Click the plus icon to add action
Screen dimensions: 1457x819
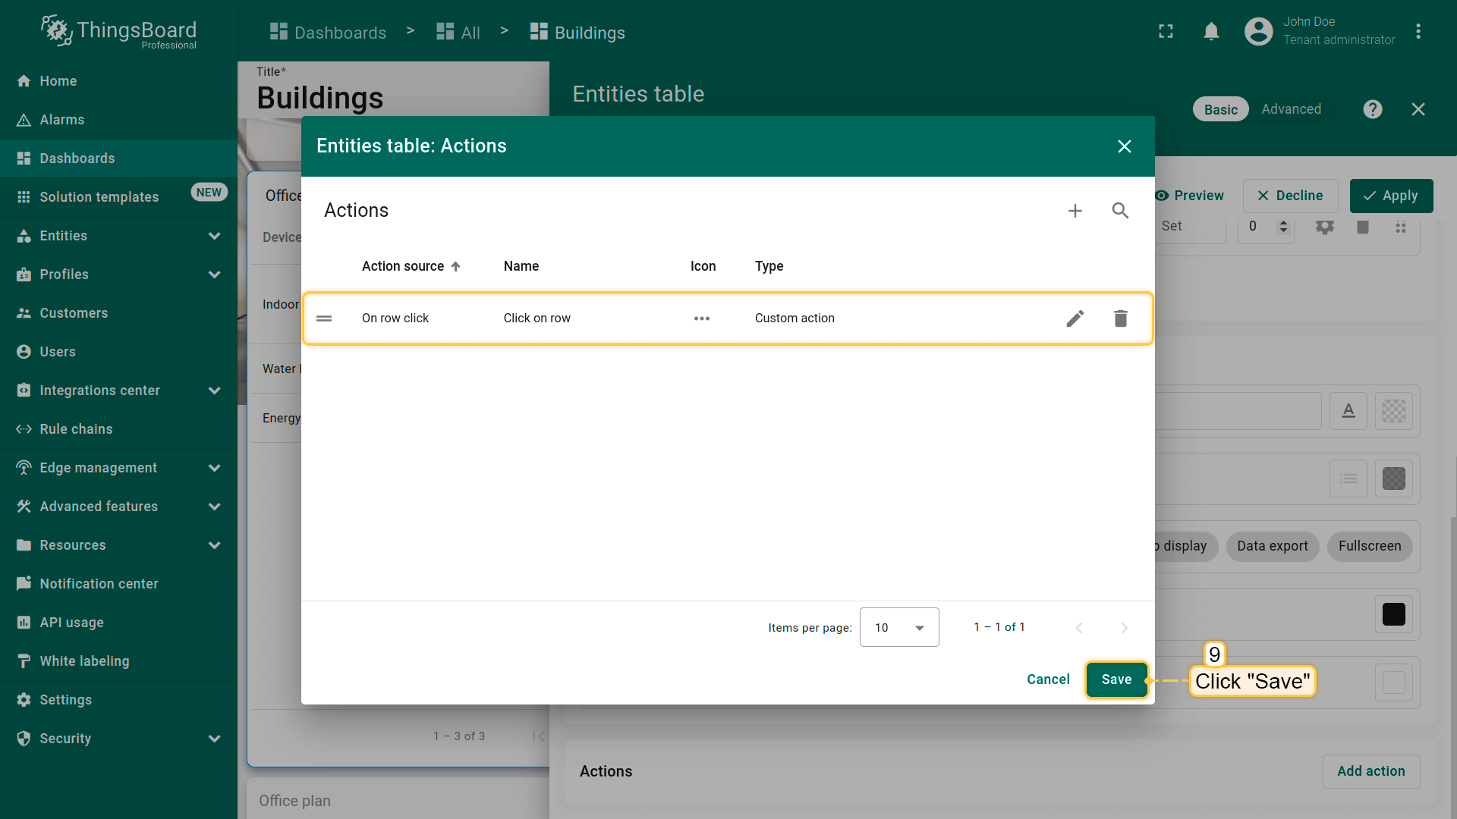1075,211
